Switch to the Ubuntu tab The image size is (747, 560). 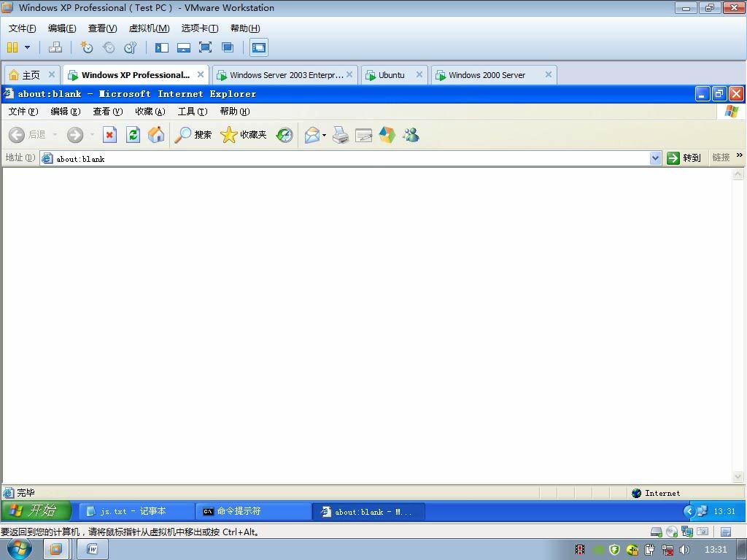(x=392, y=75)
